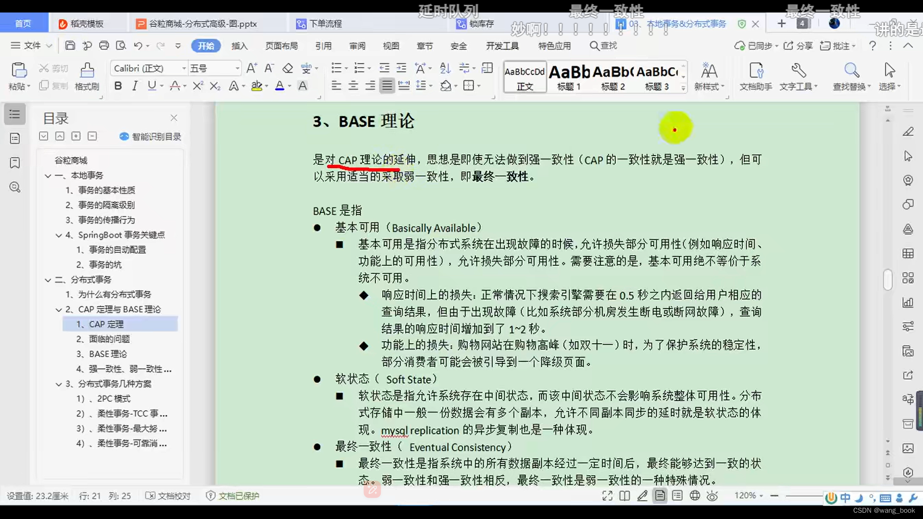The image size is (923, 519).
Task: Click the 选择 selection tool
Action: tap(889, 77)
